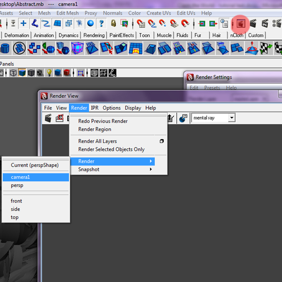This screenshot has width=282, height=282.
Task: Toggle the curves selection mask icon
Action: coord(46,24)
